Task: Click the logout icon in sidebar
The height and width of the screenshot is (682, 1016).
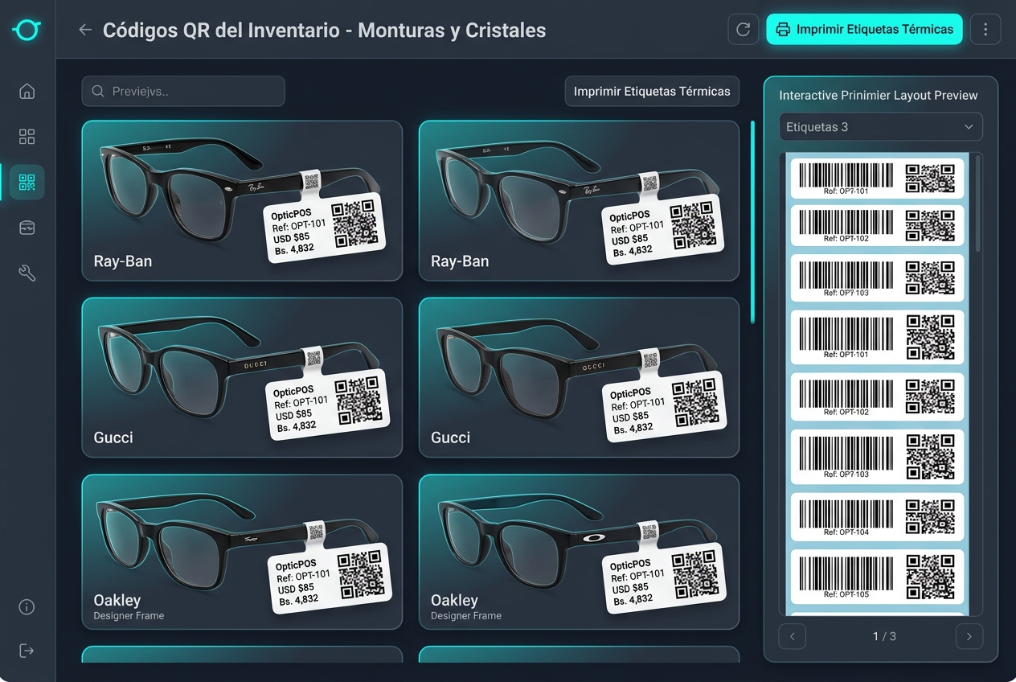Action: point(27,651)
